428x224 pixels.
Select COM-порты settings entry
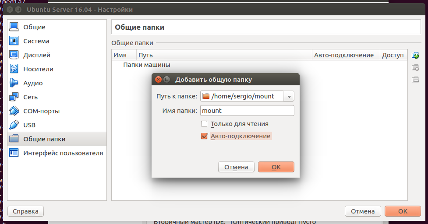point(57,111)
